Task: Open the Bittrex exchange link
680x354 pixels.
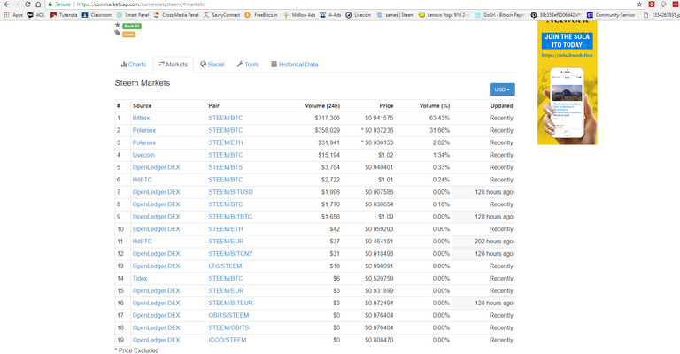Action: [x=141, y=118]
